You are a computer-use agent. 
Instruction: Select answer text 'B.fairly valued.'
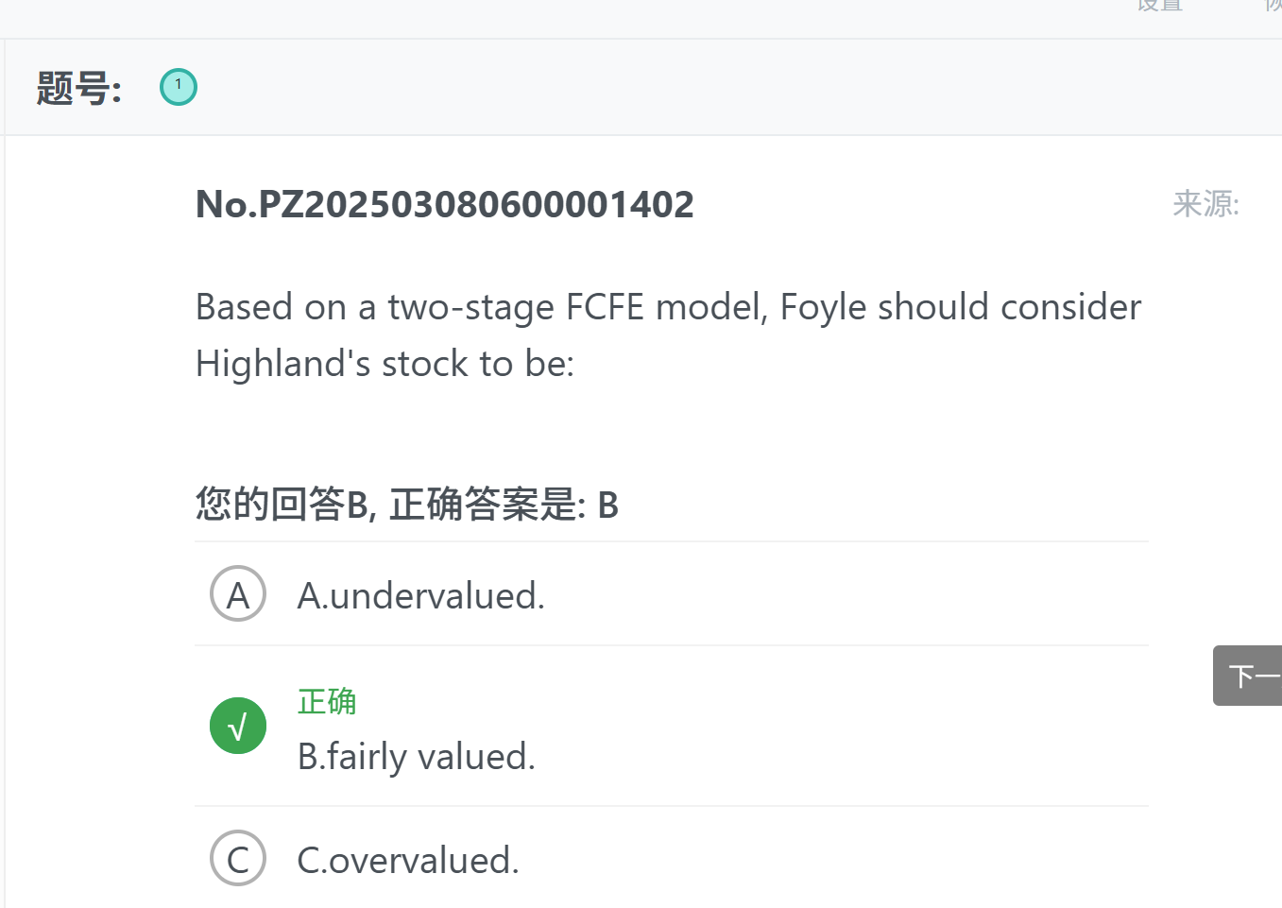pyautogui.click(x=417, y=757)
